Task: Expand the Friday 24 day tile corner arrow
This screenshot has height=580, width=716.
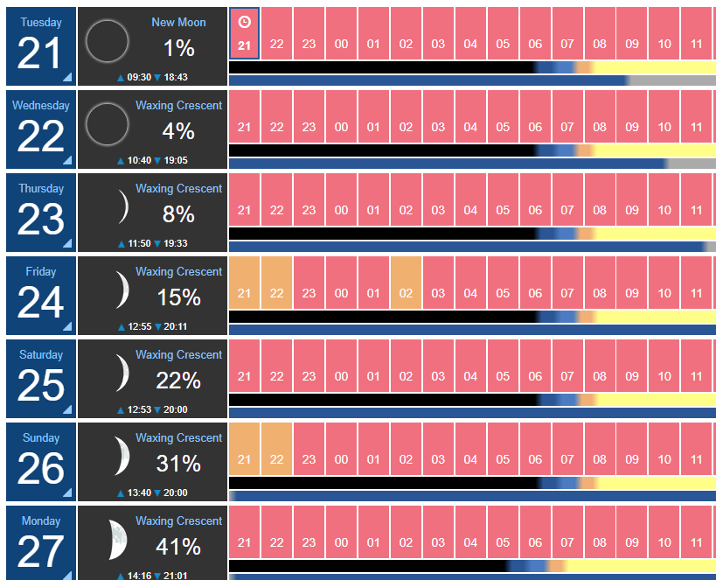Action: 67,326
